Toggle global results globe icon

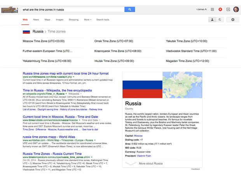[220, 20]
